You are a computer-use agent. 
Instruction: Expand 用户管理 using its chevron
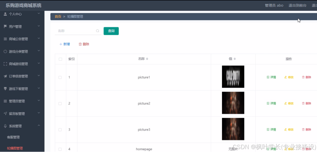[39, 26]
